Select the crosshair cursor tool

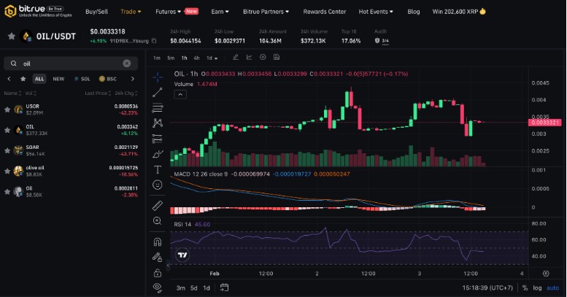[158, 77]
